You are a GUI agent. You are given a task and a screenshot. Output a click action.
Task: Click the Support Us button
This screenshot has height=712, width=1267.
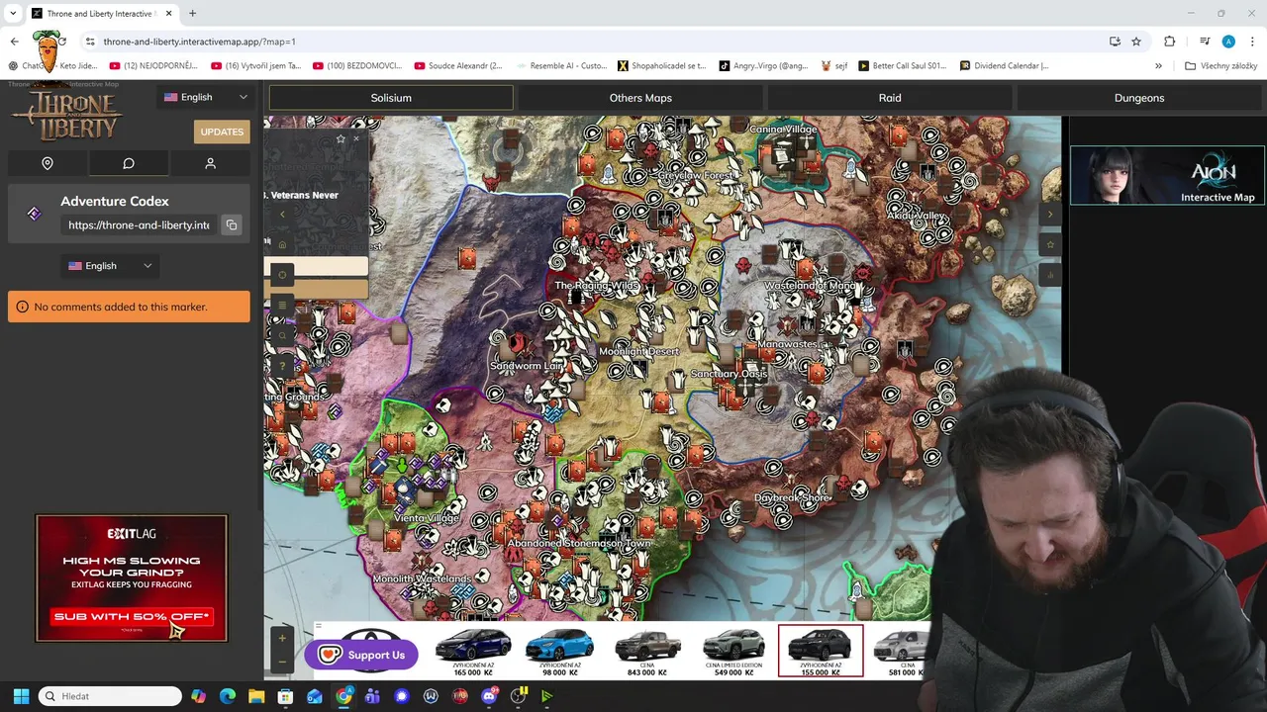click(x=361, y=655)
